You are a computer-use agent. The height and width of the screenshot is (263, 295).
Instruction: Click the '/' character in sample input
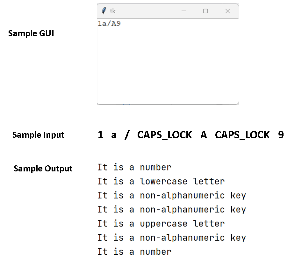[126, 135]
